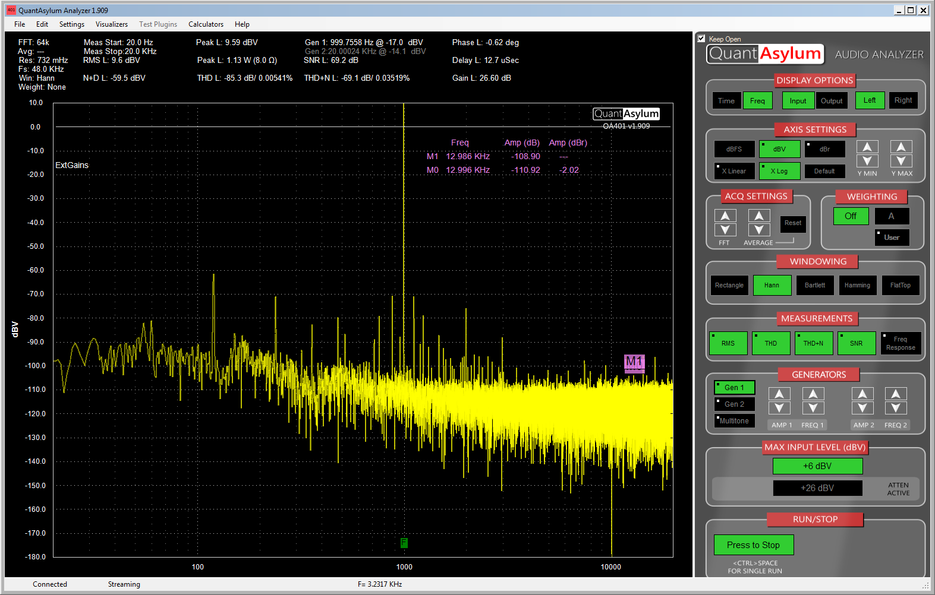The width and height of the screenshot is (935, 595).
Task: Switch to X Linear axis
Action: 734,171
